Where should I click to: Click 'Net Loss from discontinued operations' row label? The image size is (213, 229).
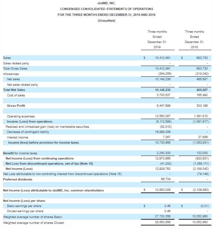click(x=49, y=164)
